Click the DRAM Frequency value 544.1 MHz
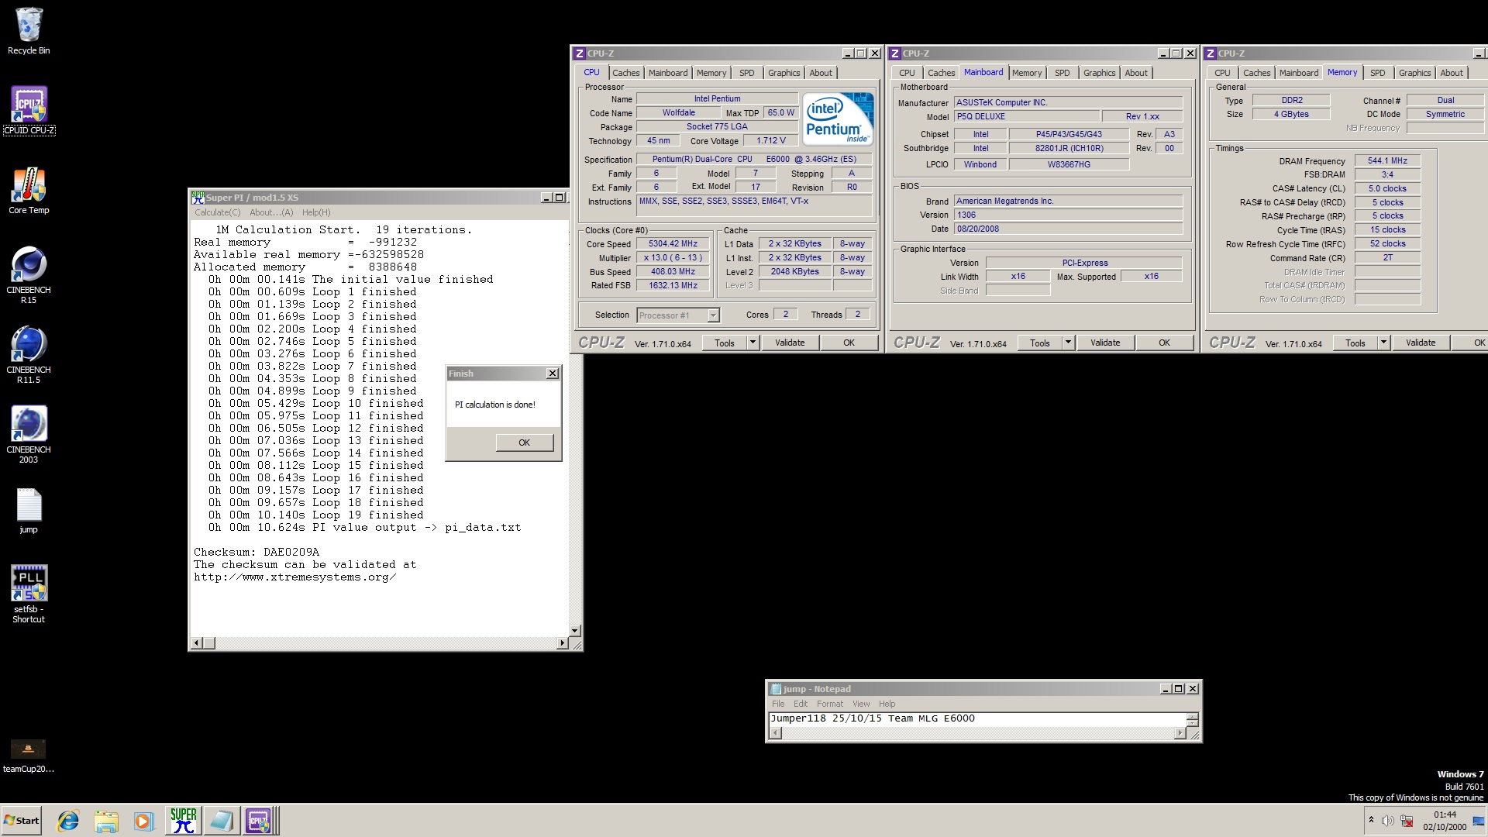This screenshot has width=1488, height=837. coord(1387,160)
